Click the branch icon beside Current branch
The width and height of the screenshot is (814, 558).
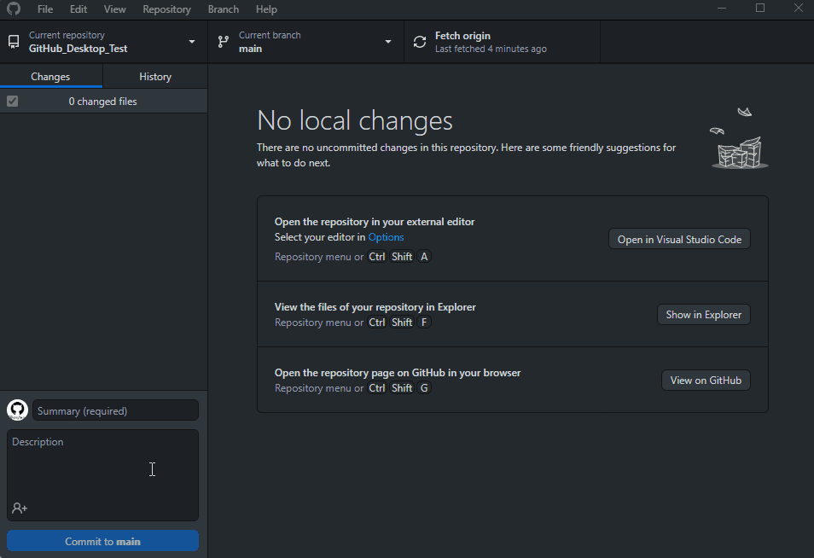point(224,42)
